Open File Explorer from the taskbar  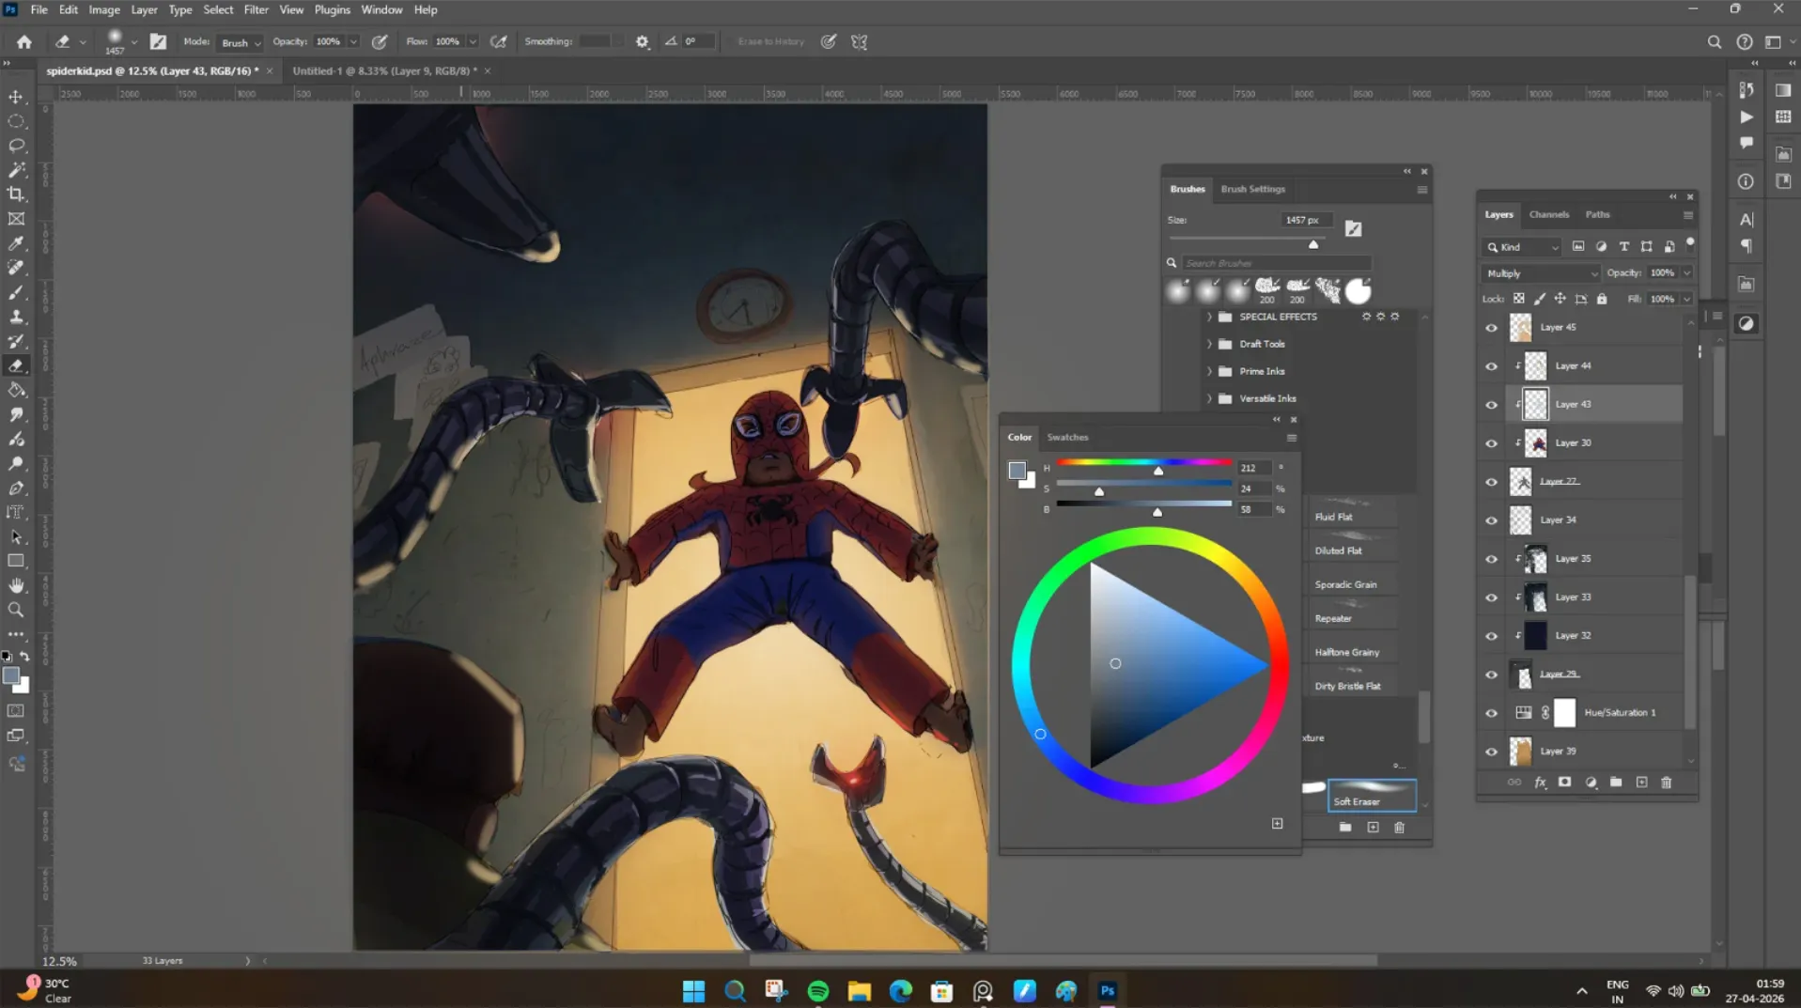tap(860, 991)
